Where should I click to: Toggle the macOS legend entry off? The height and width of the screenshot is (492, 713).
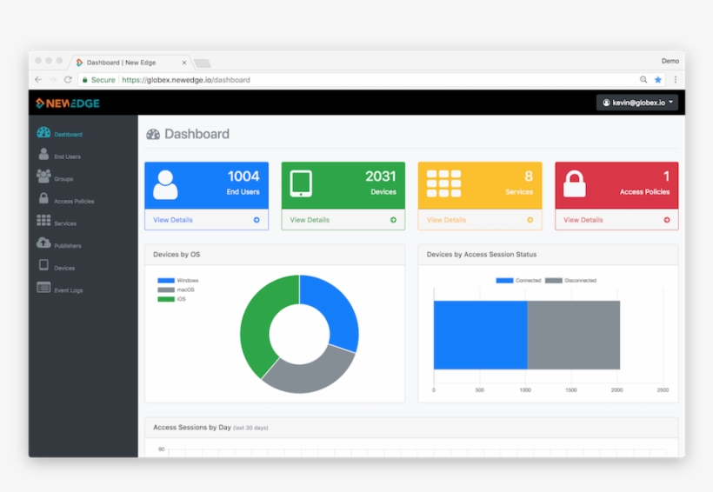pyautogui.click(x=177, y=290)
